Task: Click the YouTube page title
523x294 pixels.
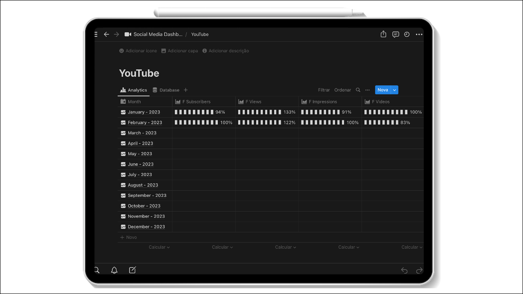Action: [139, 73]
